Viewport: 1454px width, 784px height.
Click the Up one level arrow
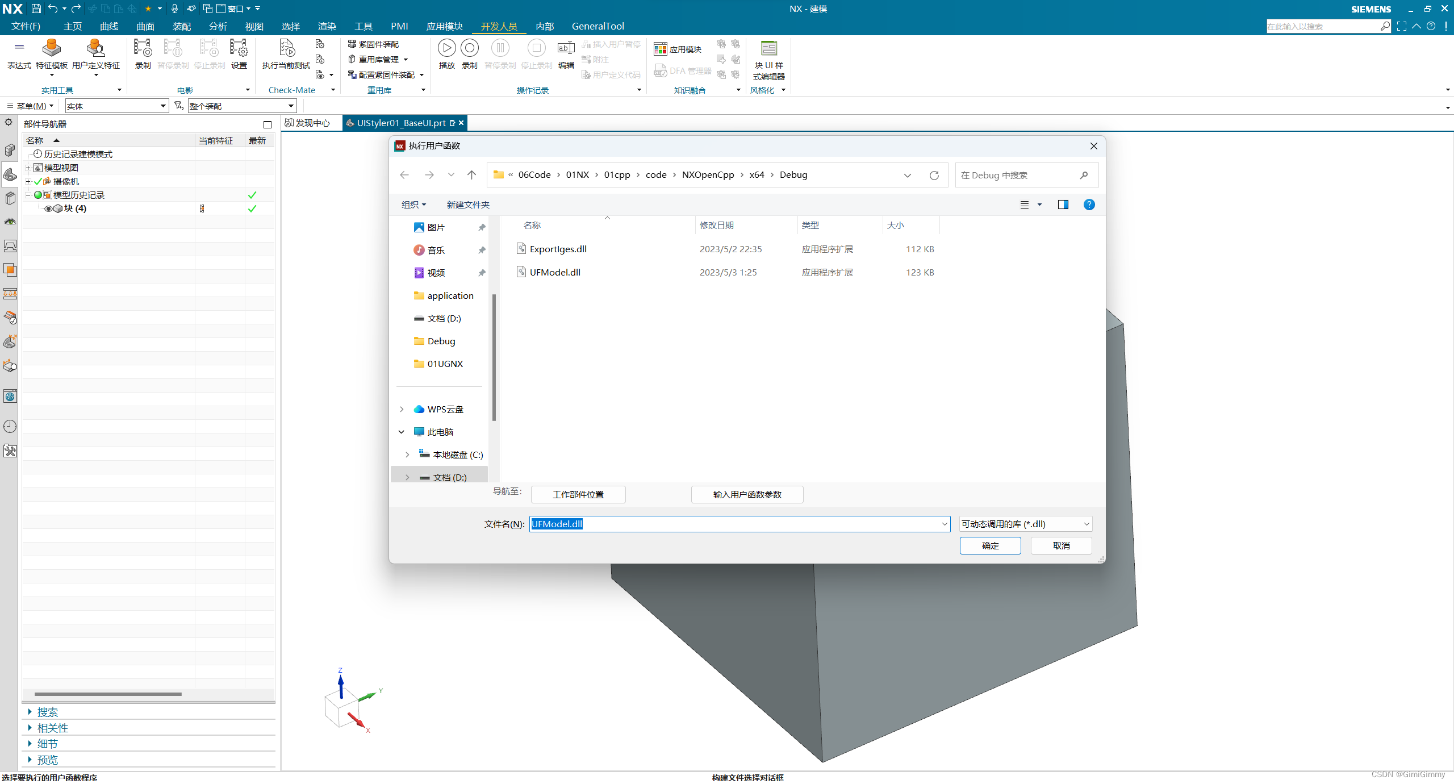tap(471, 175)
